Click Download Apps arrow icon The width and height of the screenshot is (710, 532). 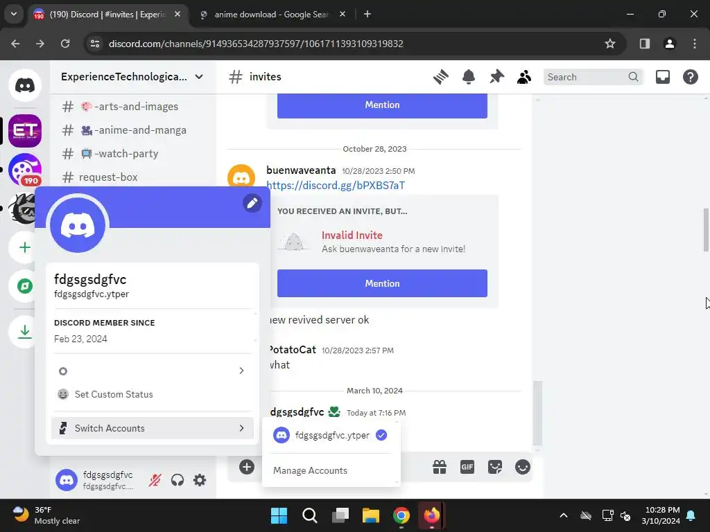(x=25, y=332)
